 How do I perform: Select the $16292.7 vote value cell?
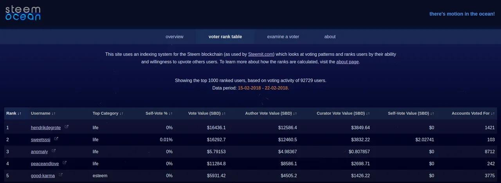pyautogui.click(x=216, y=140)
